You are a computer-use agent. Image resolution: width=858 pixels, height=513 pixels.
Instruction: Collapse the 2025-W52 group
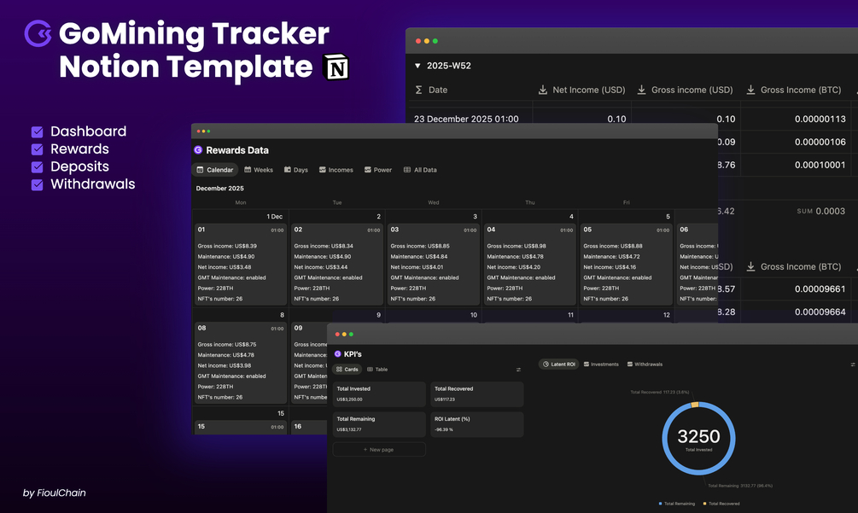point(417,66)
